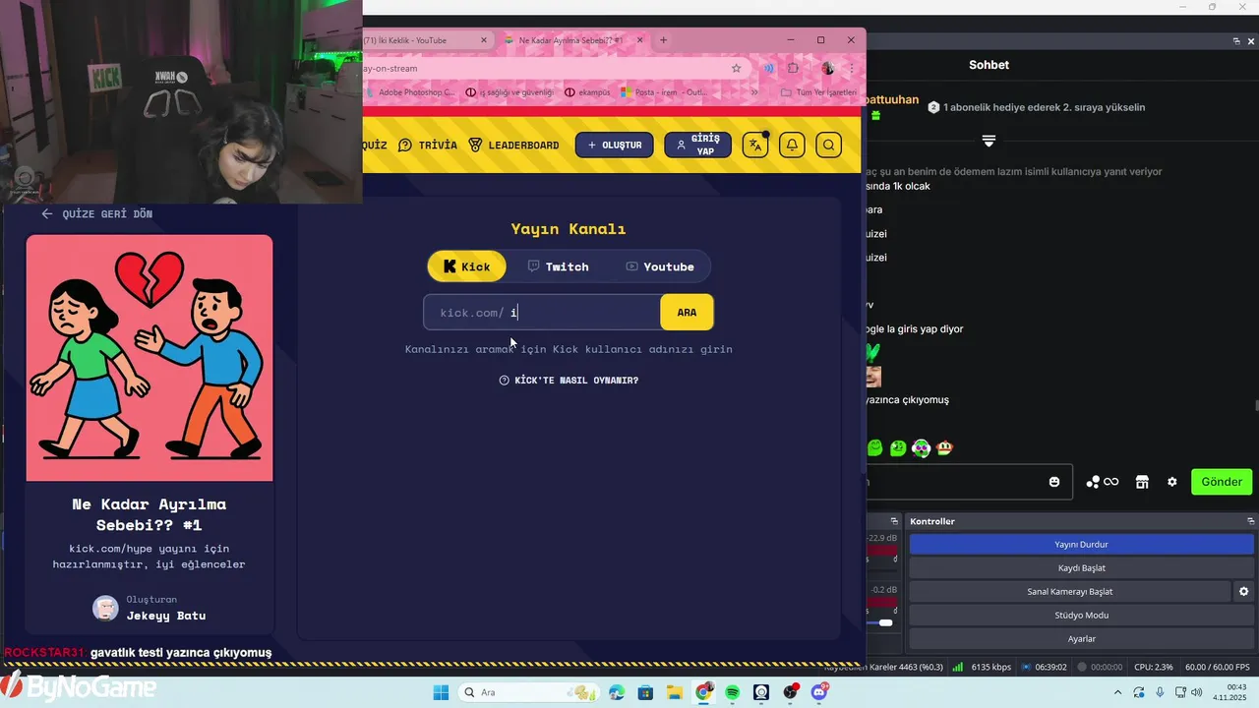Open the Chrome extensions puzzle icon

(794, 68)
